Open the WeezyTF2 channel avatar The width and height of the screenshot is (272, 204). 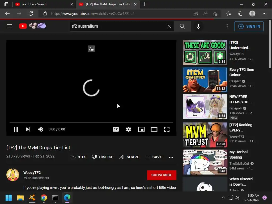click(x=13, y=175)
